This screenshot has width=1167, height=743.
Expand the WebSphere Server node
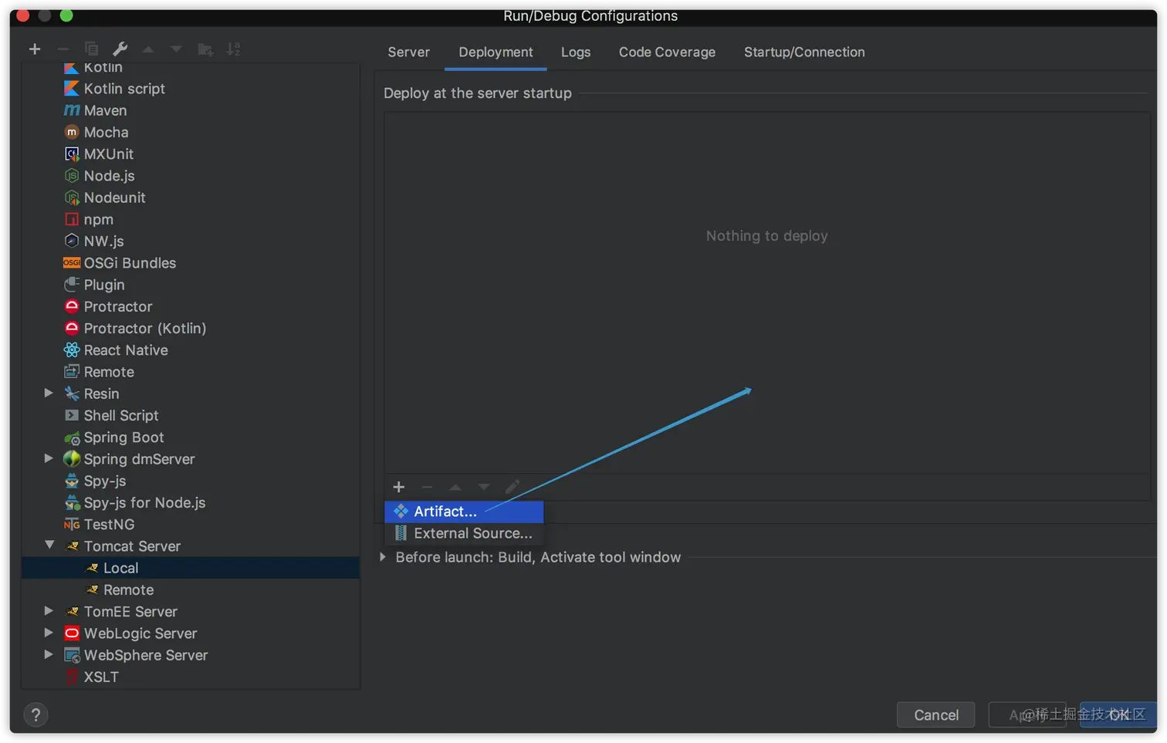(x=49, y=654)
